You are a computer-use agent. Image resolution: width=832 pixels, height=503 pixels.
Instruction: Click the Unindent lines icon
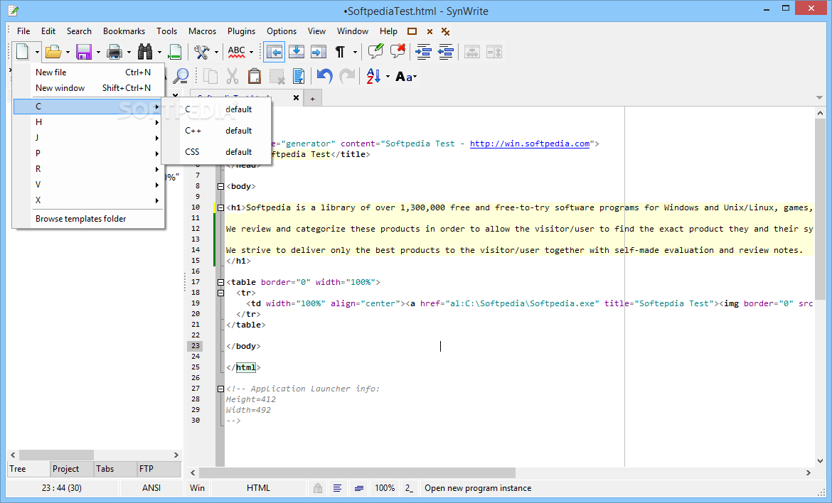[x=445, y=52]
